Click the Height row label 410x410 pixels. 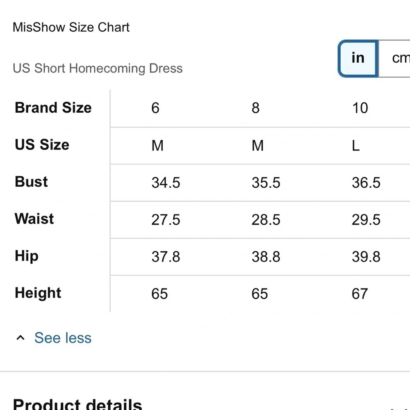click(38, 293)
